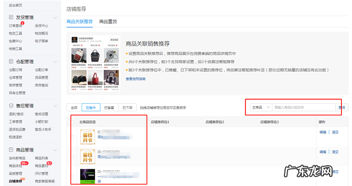Open 库存查询 in the sidebar
Viewport: 352px width, 186px height.
(x=42, y=85)
